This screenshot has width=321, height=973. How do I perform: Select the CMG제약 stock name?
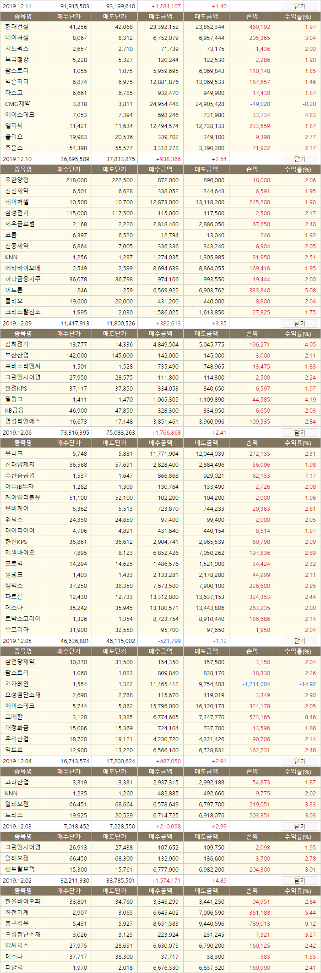pos(17,104)
